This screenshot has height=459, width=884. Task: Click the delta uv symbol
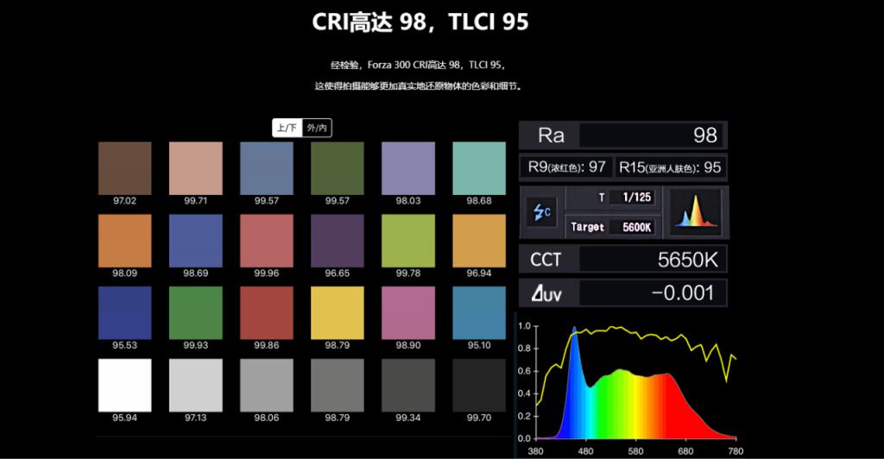[546, 293]
